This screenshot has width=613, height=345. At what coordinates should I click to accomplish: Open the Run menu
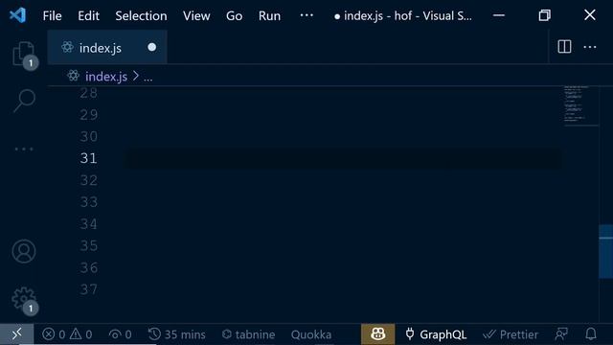[269, 16]
